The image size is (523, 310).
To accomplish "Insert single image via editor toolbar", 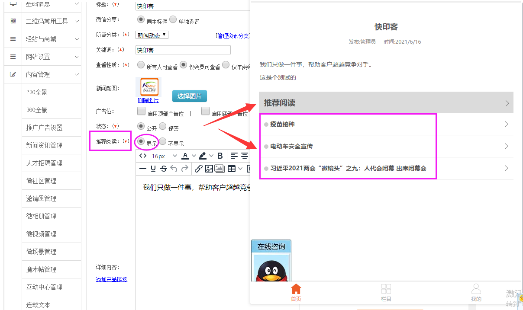I will [209, 169].
